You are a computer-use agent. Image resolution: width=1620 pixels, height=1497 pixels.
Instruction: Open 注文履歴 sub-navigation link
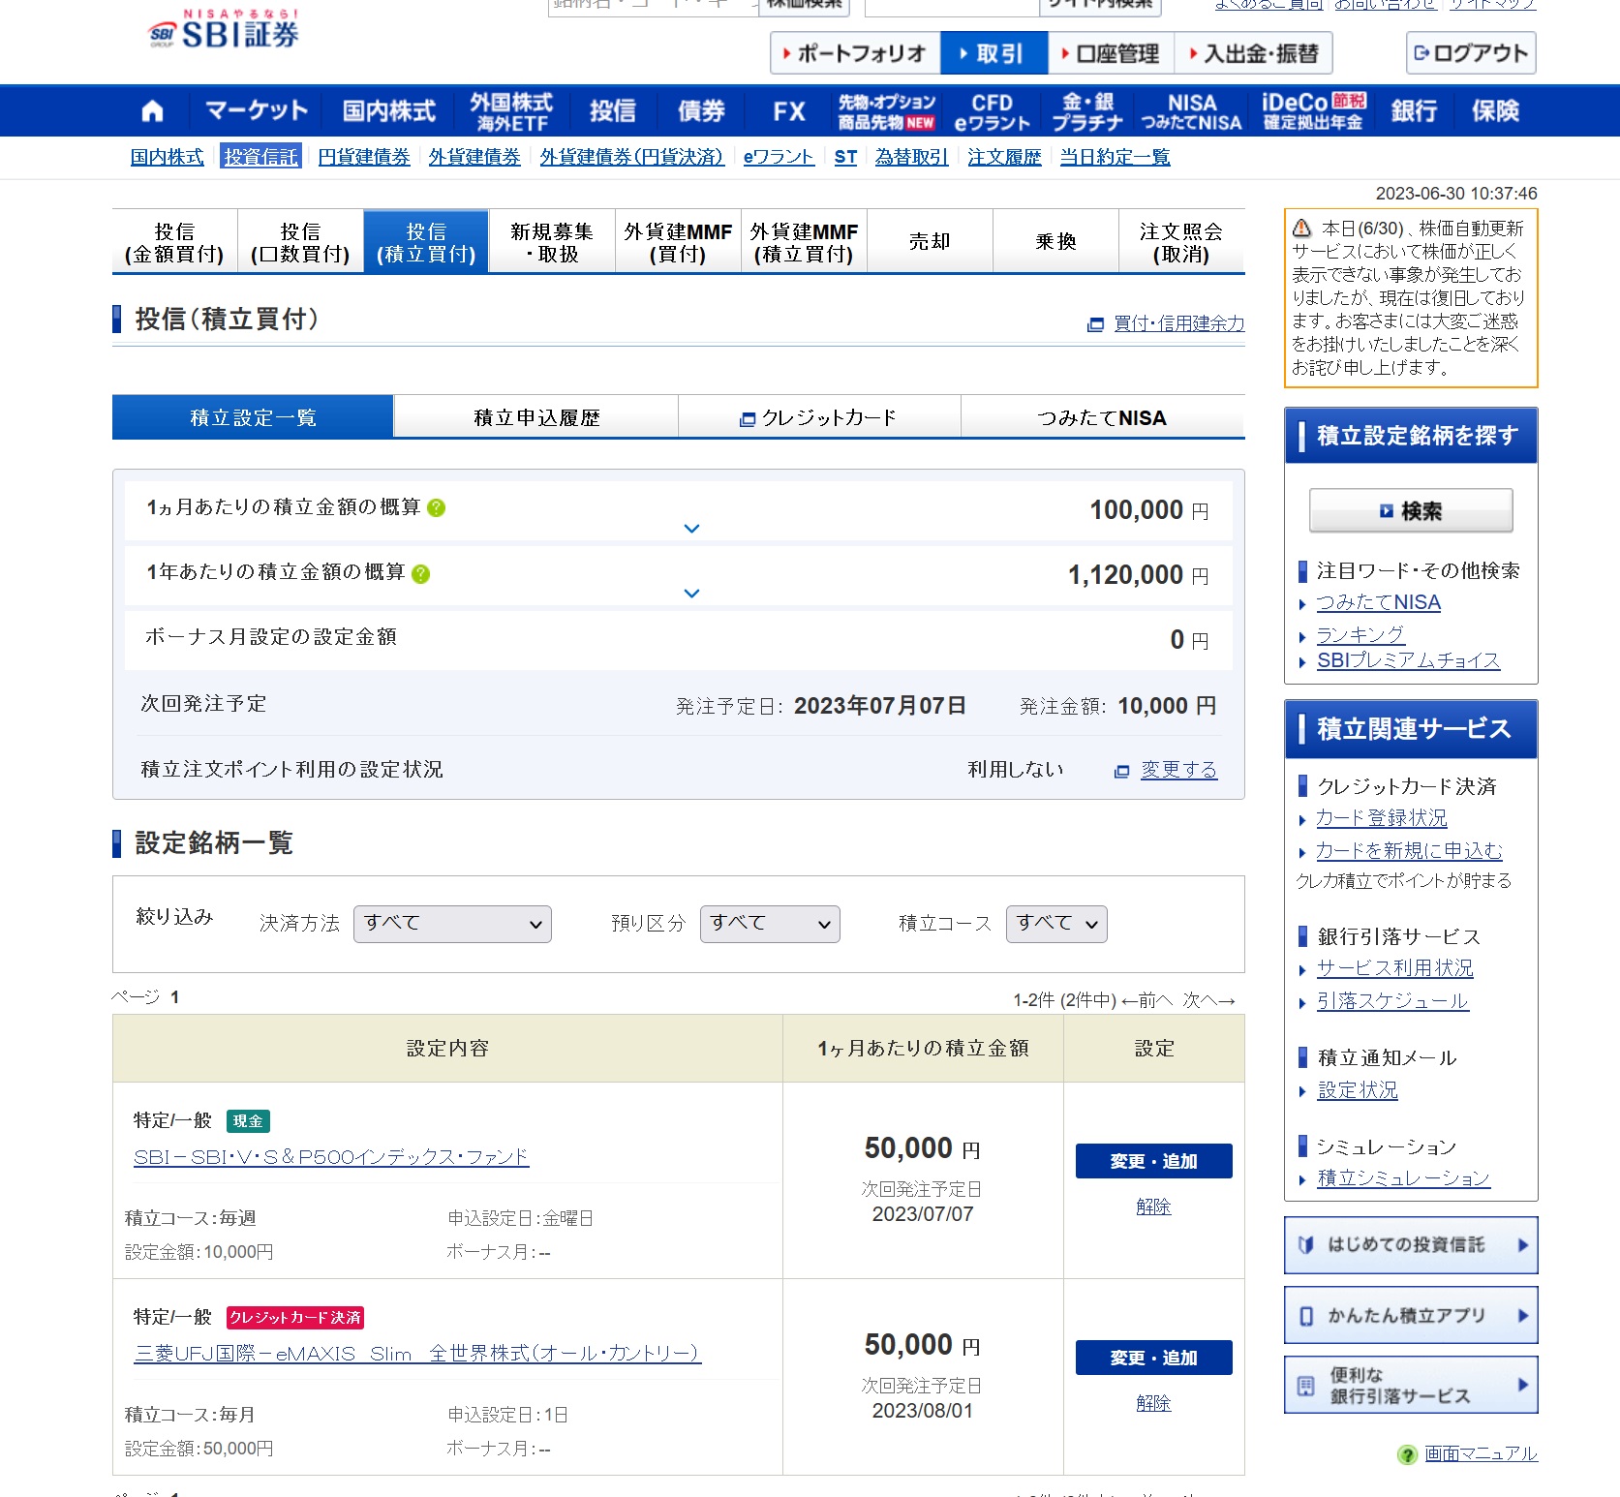click(x=1004, y=157)
